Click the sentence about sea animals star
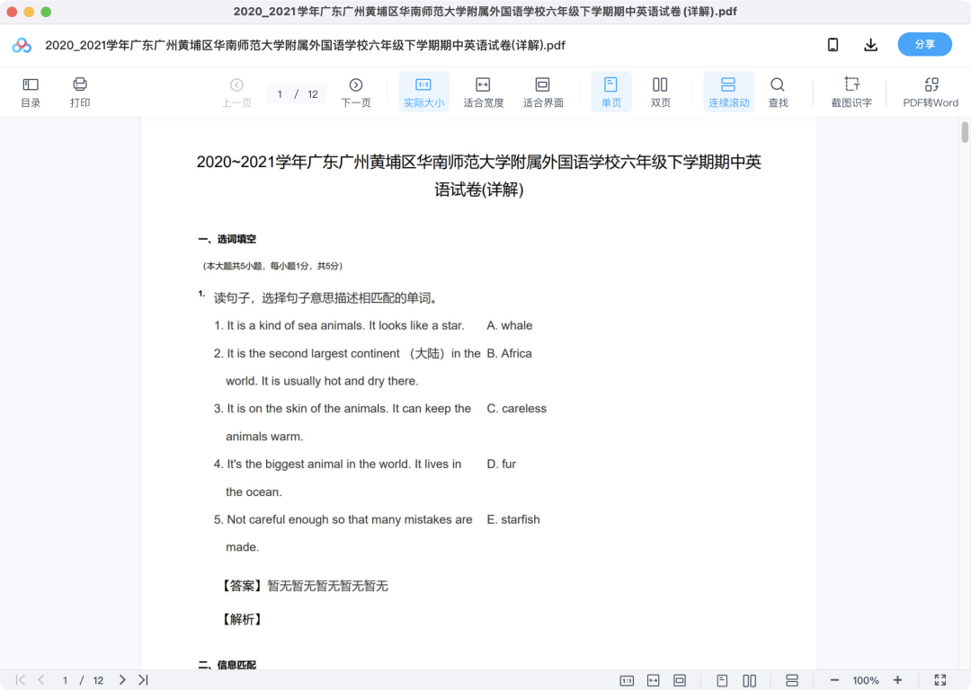This screenshot has width=971, height=690. pos(339,325)
